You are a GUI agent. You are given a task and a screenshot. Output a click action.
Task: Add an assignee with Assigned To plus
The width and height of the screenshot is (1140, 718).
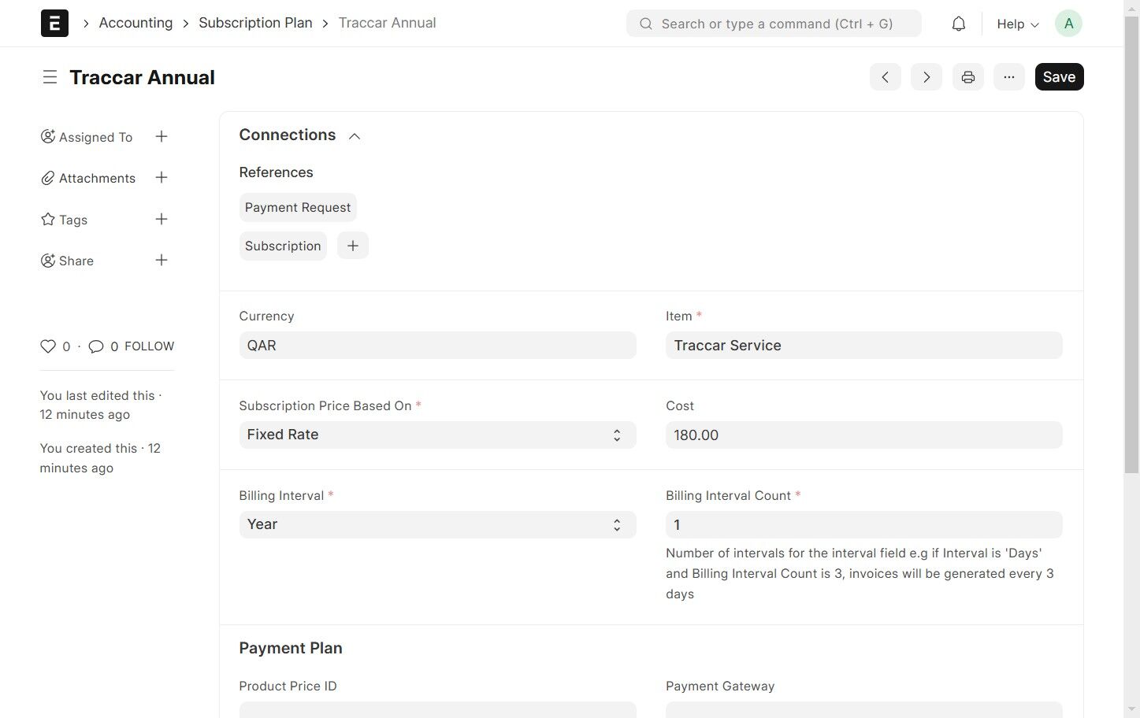tap(162, 137)
